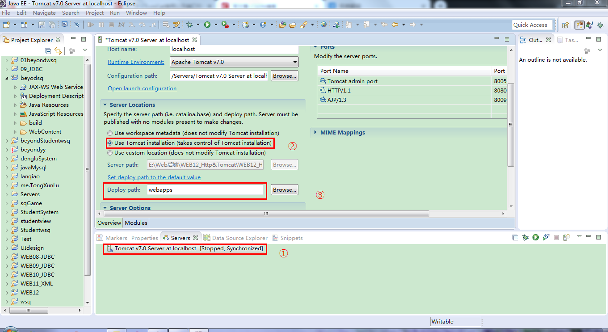Viewport: 608px width, 332px height.
Task: Click the green Run icon in main toolbar
Action: pos(207,25)
